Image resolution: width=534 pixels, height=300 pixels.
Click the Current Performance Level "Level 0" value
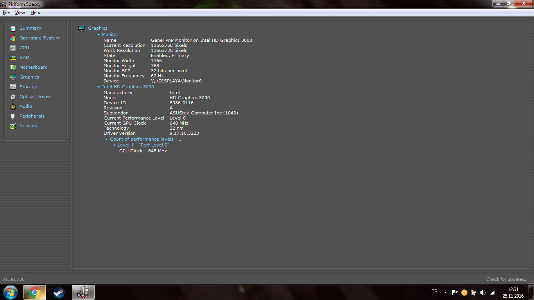177,118
